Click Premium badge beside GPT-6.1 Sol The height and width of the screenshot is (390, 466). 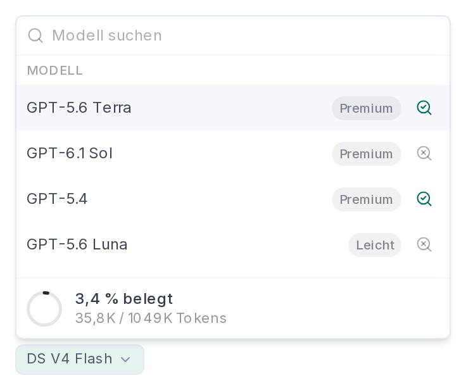[367, 154]
